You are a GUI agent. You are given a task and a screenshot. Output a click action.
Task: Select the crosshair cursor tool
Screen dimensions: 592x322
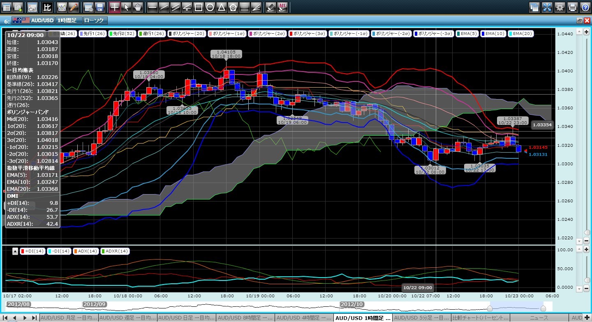[115, 7]
